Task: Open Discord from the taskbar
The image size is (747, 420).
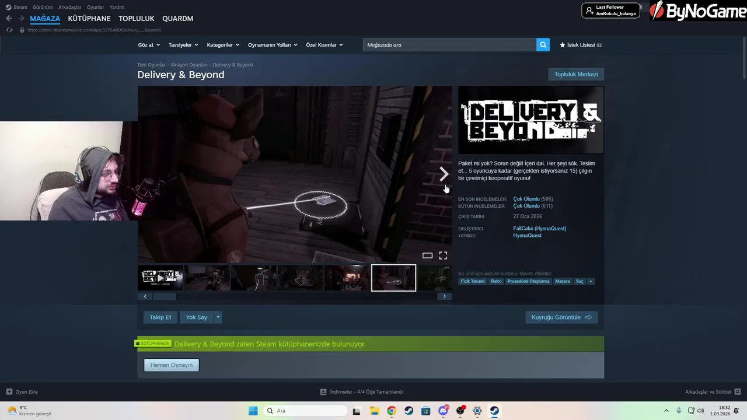Action: 443,411
